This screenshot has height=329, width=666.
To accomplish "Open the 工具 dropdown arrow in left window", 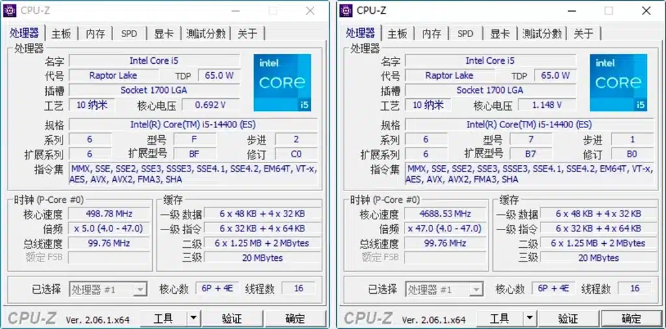I will [x=193, y=318].
